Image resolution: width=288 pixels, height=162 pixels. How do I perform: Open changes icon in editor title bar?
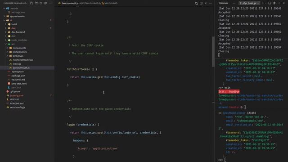(196, 3)
